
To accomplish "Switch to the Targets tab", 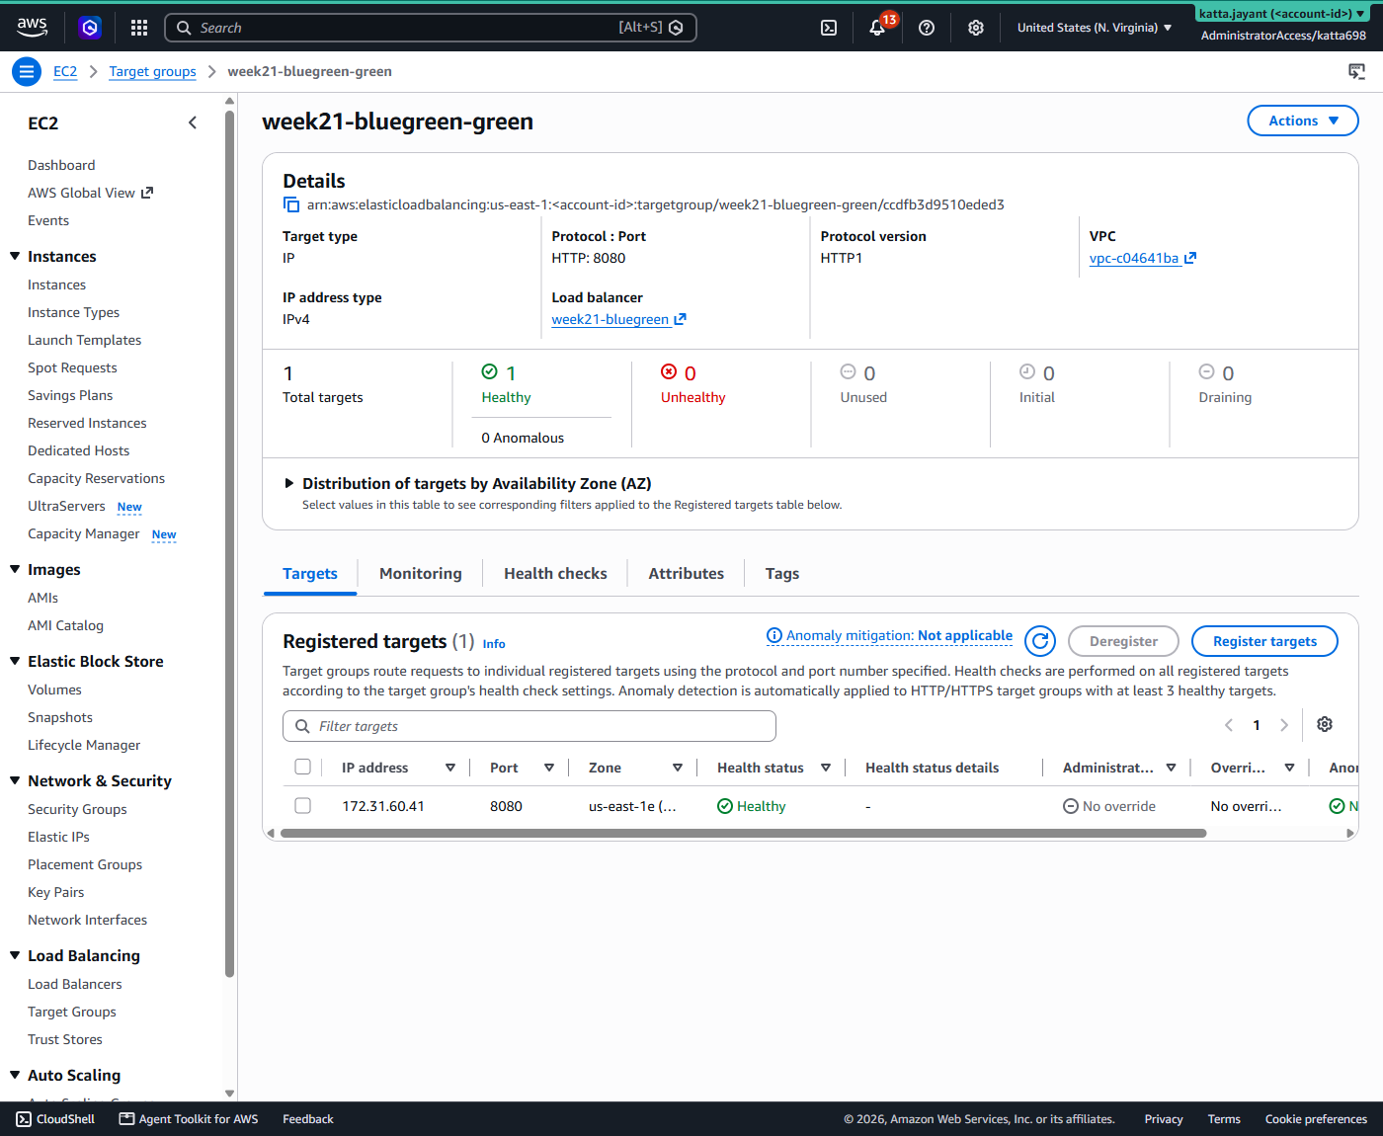I will coord(310,573).
